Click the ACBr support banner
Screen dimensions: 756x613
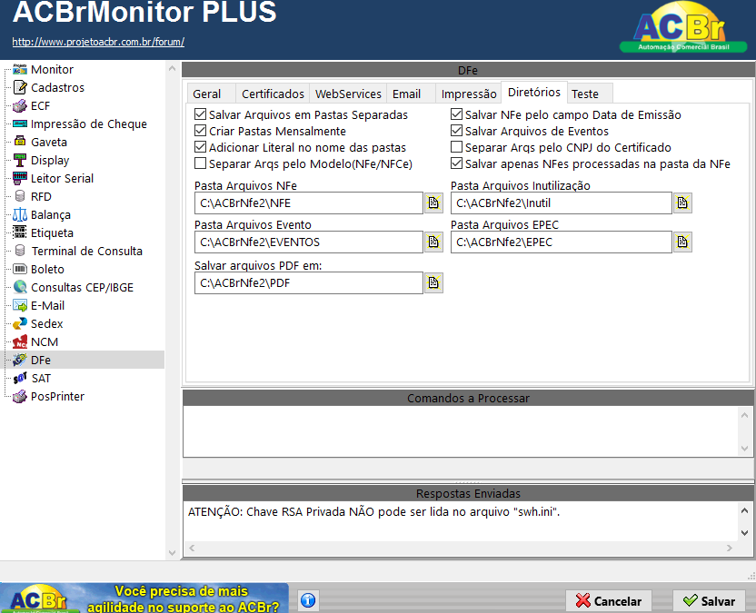tap(144, 598)
